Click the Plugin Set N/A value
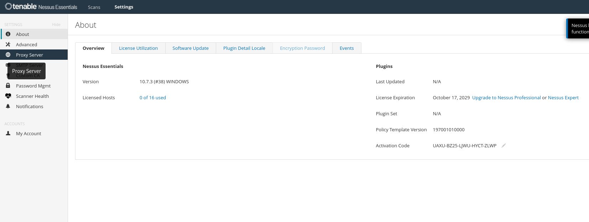 [437, 113]
